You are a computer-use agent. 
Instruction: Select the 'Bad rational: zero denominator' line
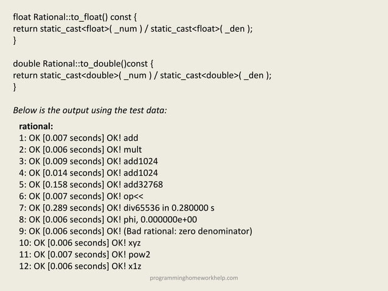[x=136, y=231]
